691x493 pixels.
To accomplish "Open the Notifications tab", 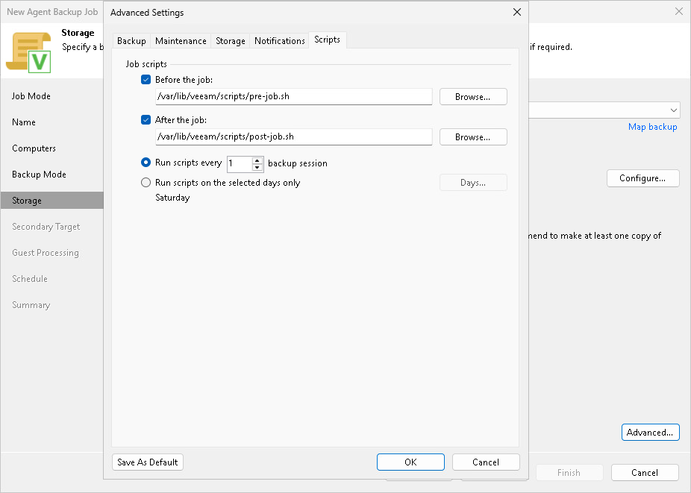I will tap(279, 41).
